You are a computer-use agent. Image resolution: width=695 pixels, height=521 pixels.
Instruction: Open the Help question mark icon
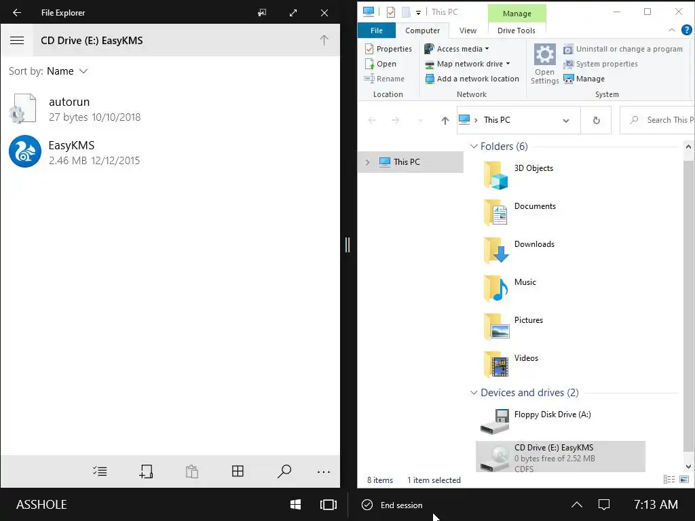(x=686, y=30)
